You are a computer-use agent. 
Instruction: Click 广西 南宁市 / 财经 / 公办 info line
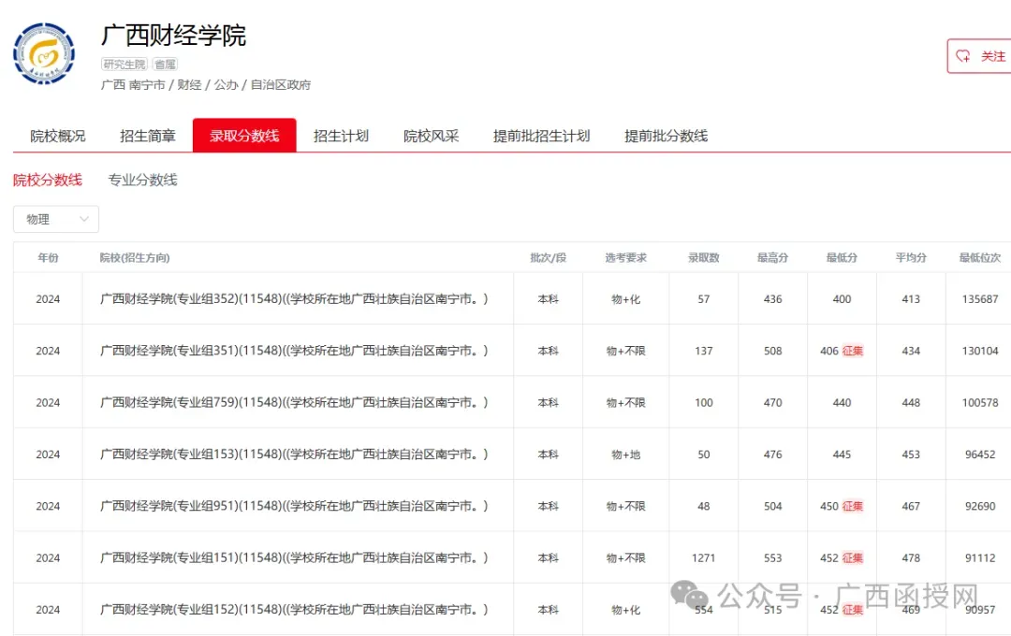[206, 85]
